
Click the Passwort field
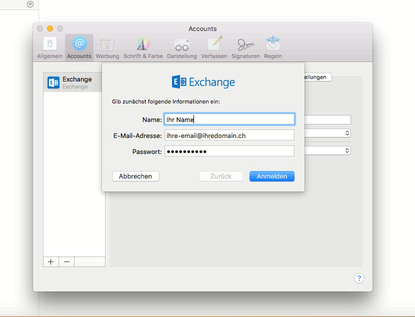(x=229, y=151)
